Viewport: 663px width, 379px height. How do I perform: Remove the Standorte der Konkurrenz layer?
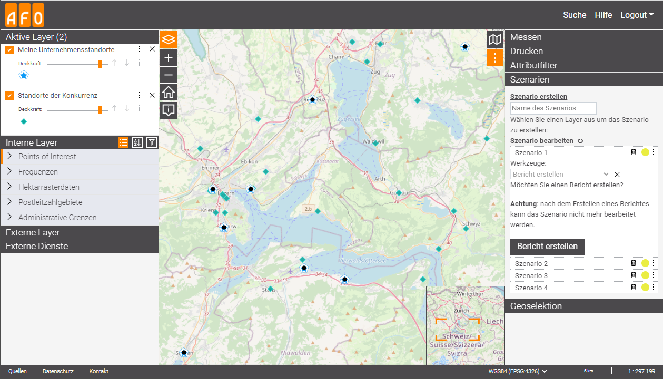(152, 95)
